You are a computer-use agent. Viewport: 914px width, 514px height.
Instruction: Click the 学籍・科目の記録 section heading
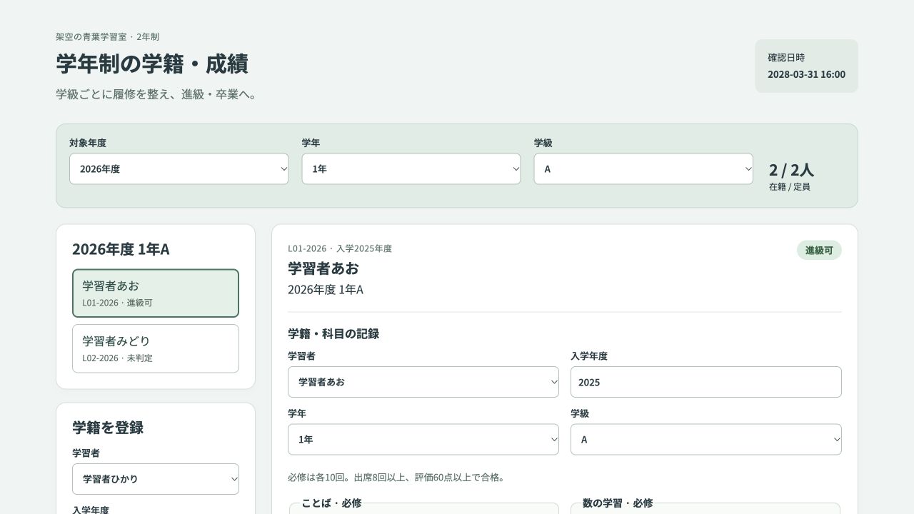click(x=333, y=333)
